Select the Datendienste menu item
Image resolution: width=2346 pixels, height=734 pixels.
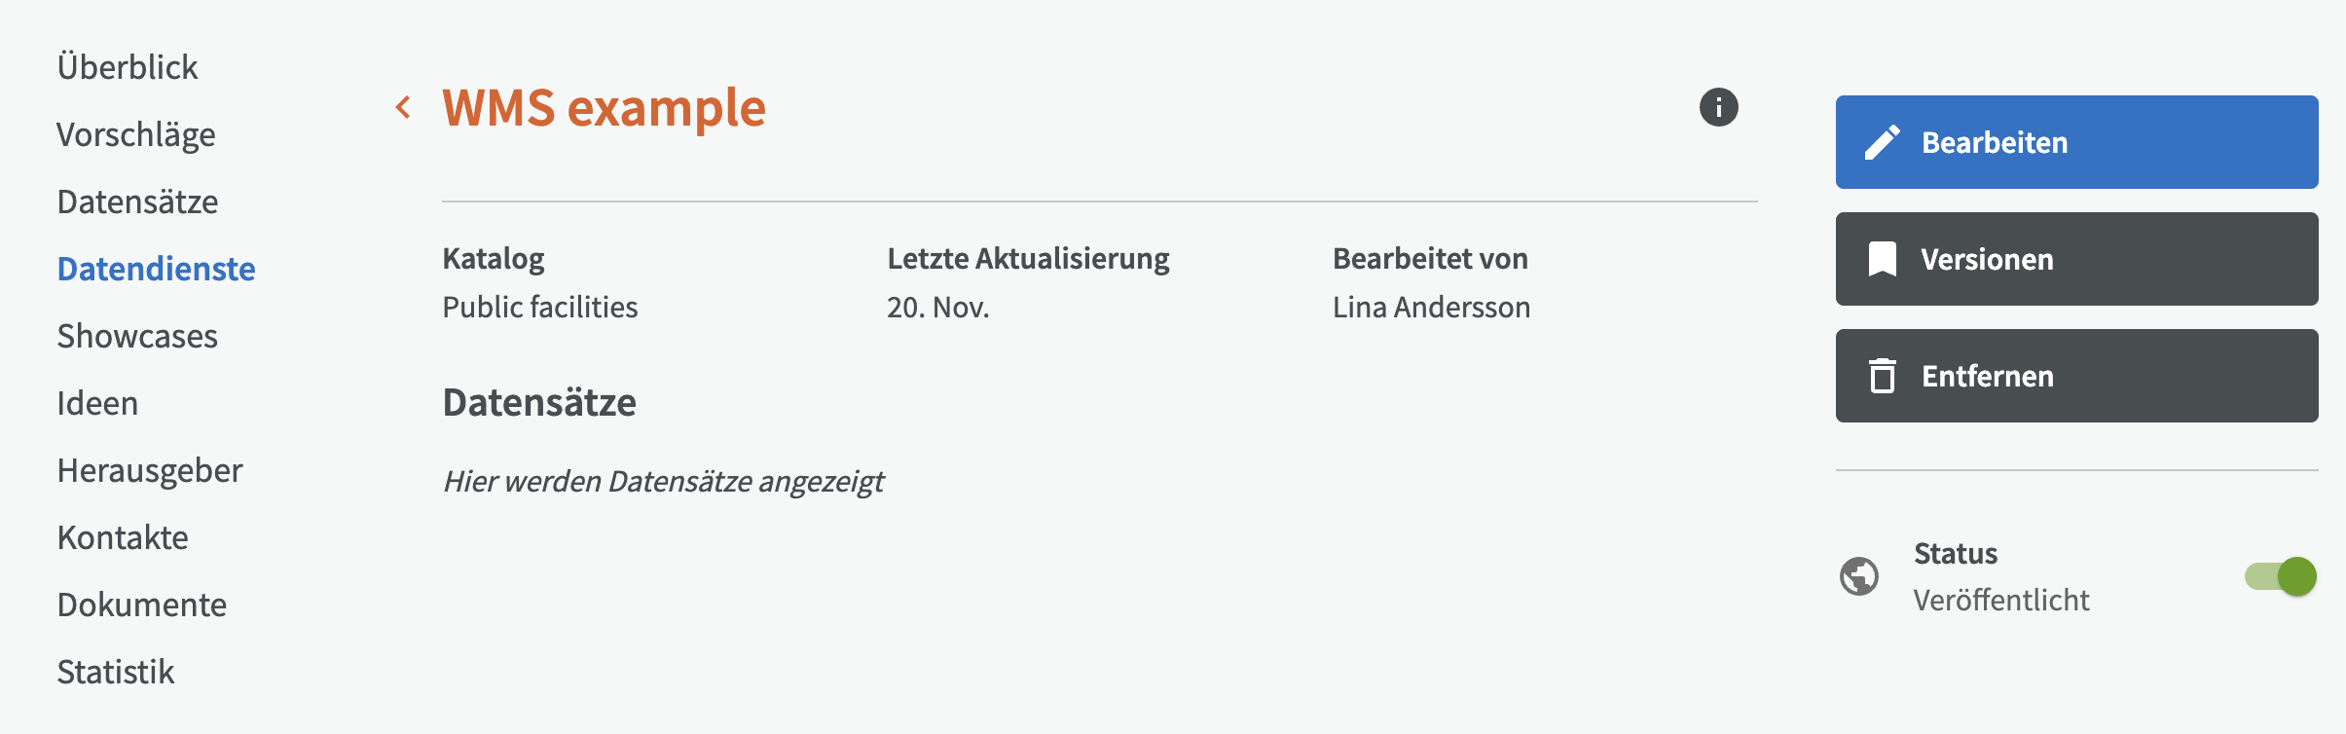pyautogui.click(x=157, y=269)
